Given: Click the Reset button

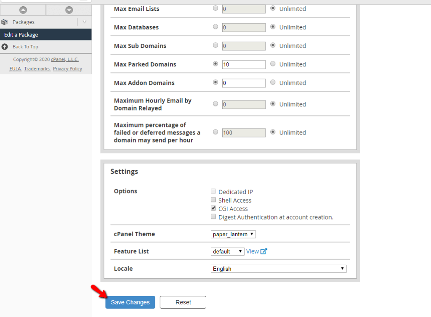Looking at the screenshot, I should 183,302.
